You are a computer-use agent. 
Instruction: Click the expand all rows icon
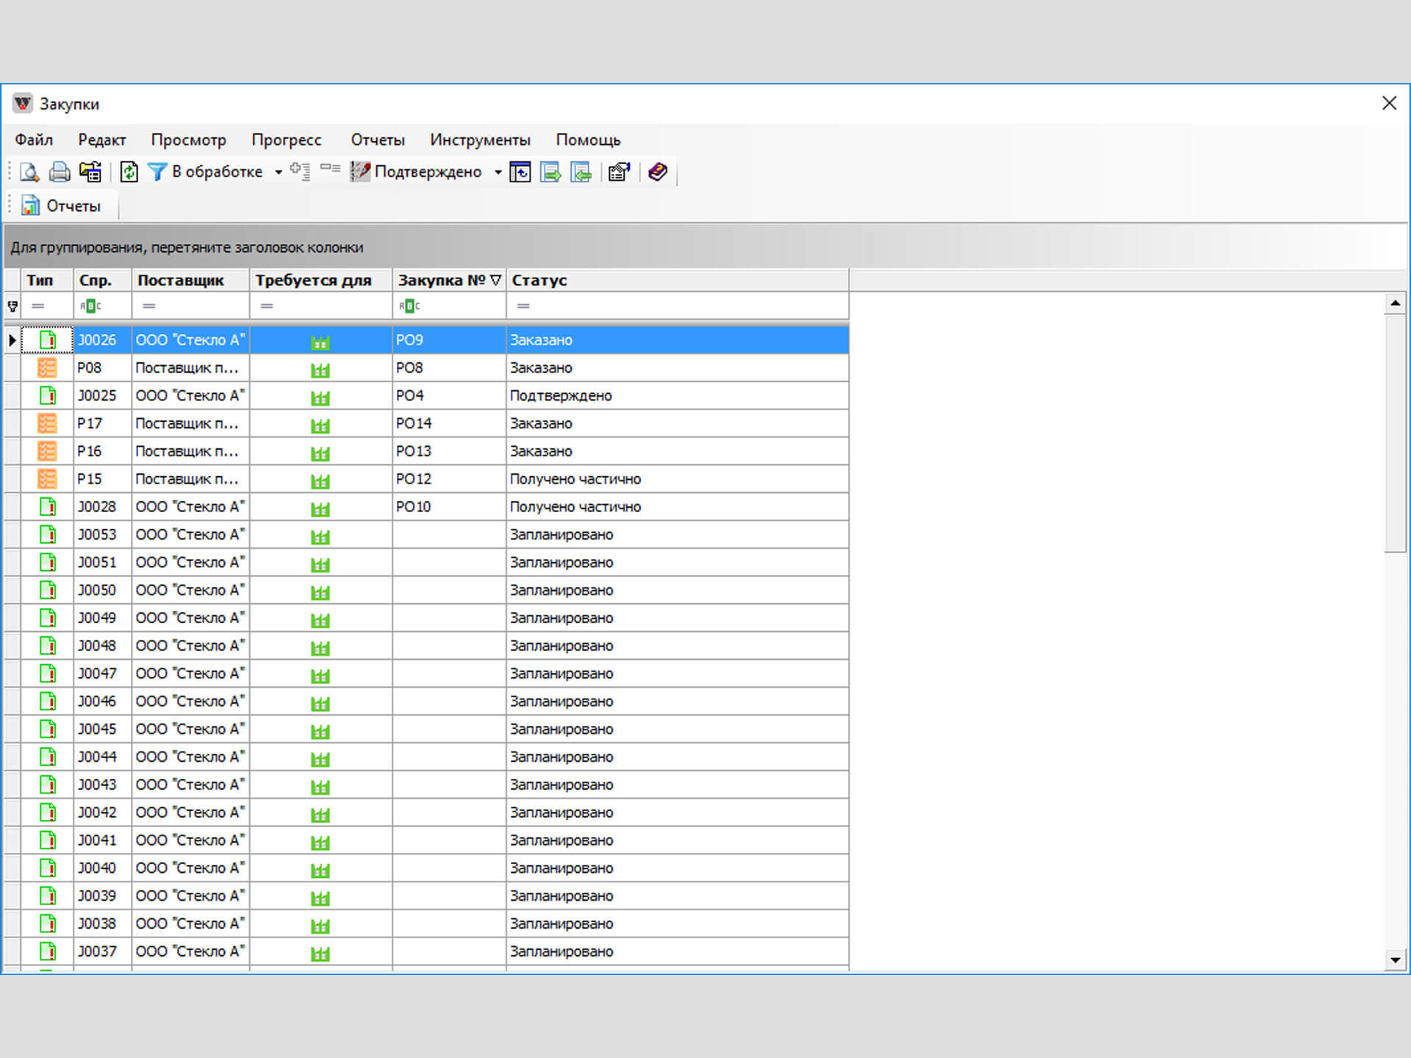[300, 171]
